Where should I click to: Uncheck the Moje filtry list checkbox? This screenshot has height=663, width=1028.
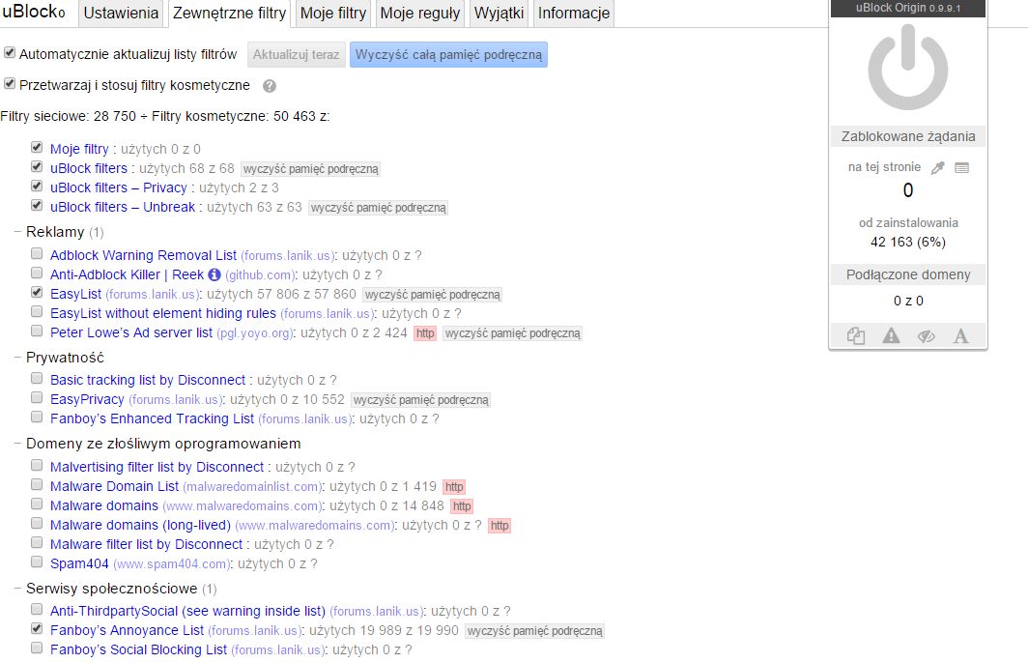click(37, 147)
